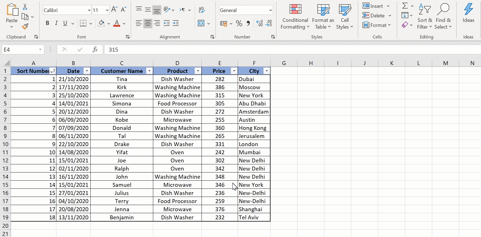This screenshot has height=237, width=481.
Task: Click the Format Painter brush icon
Action: (25, 27)
